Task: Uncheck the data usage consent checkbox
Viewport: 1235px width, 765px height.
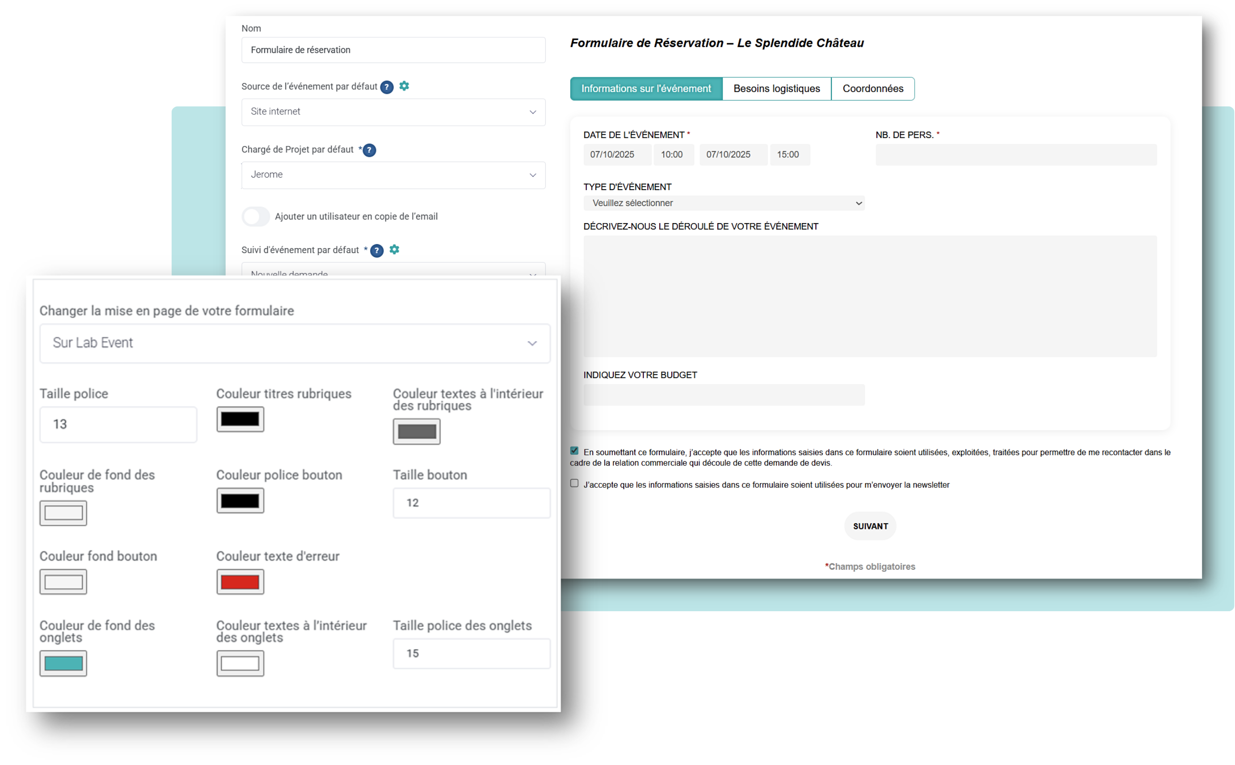Action: tap(574, 451)
